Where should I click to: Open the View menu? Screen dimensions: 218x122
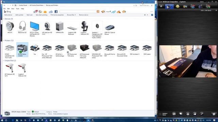[x=13, y=9]
